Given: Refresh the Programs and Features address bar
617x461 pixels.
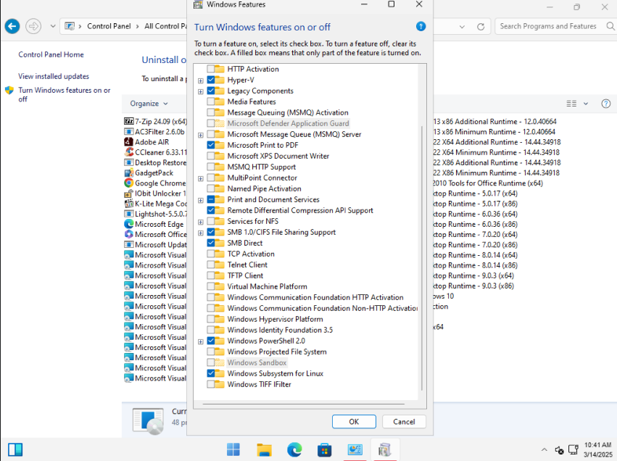Looking at the screenshot, I should 481,26.
